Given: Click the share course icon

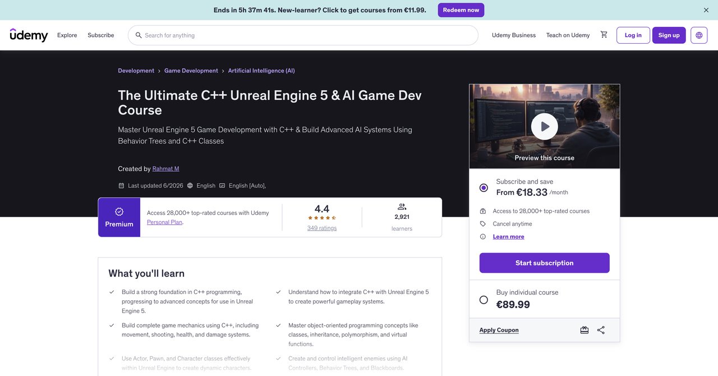Looking at the screenshot, I should pyautogui.click(x=601, y=330).
